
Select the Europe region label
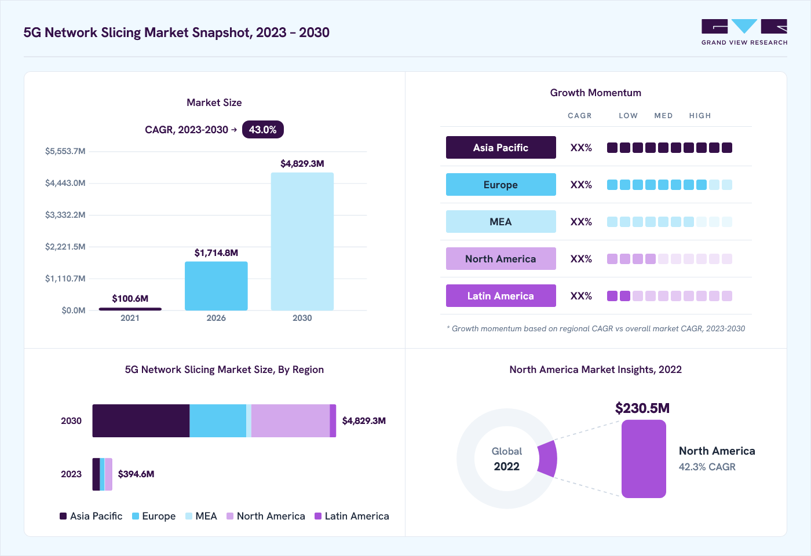(501, 185)
